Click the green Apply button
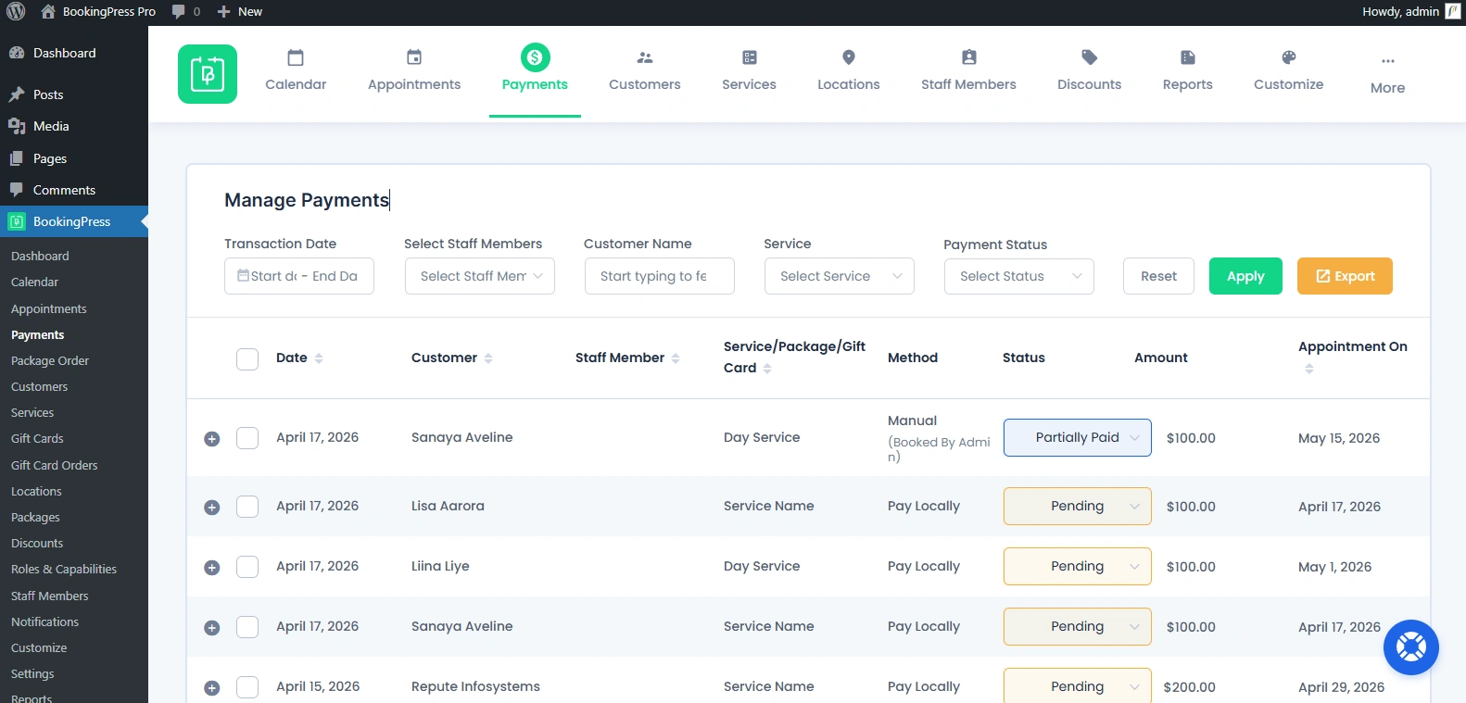This screenshot has height=703, width=1466. pyautogui.click(x=1245, y=276)
